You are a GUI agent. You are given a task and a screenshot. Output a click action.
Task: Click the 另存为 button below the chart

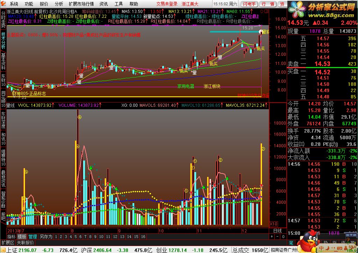click(x=46, y=237)
